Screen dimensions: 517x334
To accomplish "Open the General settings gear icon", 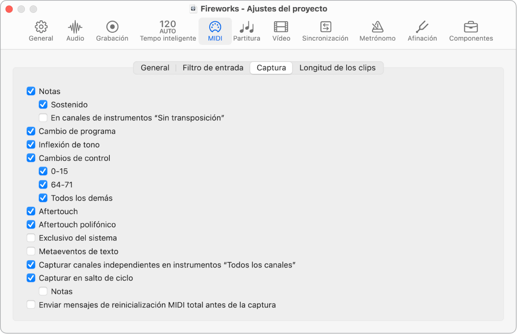I will (41, 27).
